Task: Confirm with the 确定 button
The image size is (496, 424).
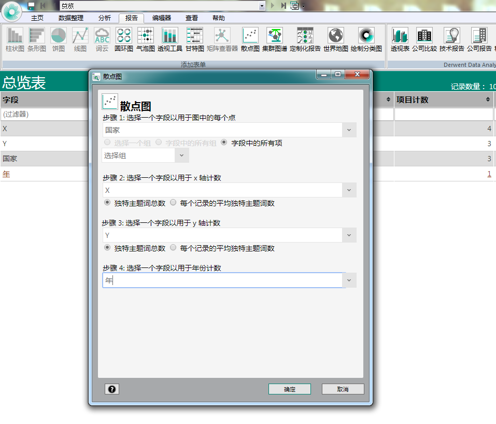Action: pyautogui.click(x=289, y=389)
